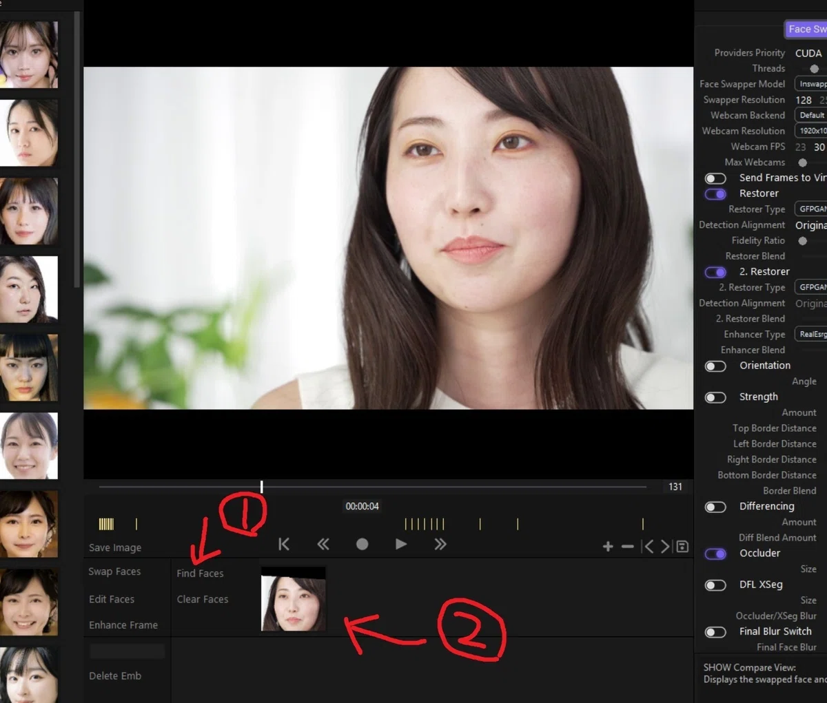Enable the Differencing switch
This screenshot has height=703, width=827.
715,507
